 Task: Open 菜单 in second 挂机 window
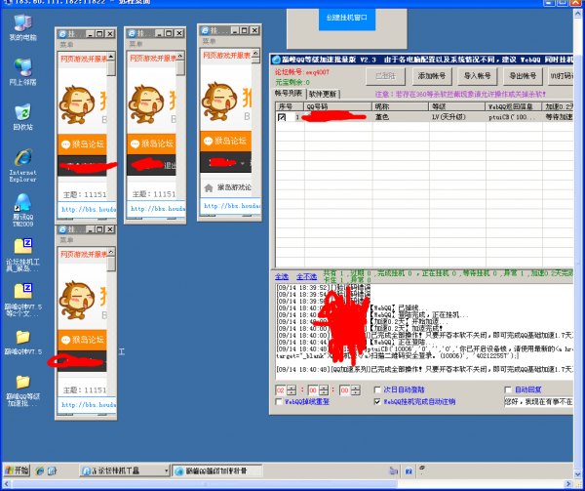(x=136, y=44)
